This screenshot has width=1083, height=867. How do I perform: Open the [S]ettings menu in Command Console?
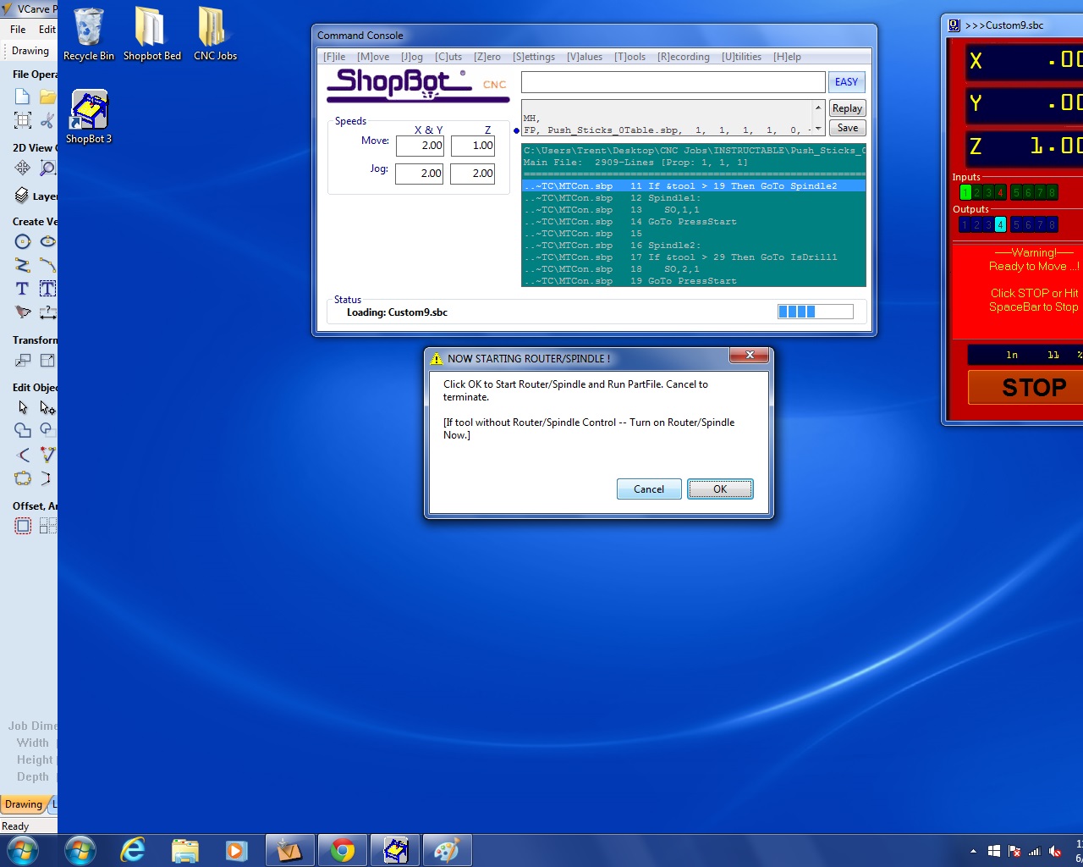[534, 57]
